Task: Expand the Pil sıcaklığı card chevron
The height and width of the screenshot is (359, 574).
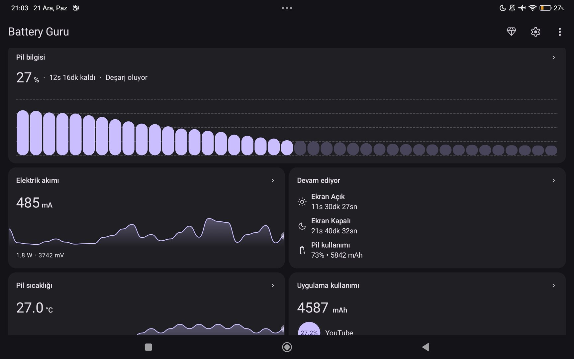Action: (272, 286)
